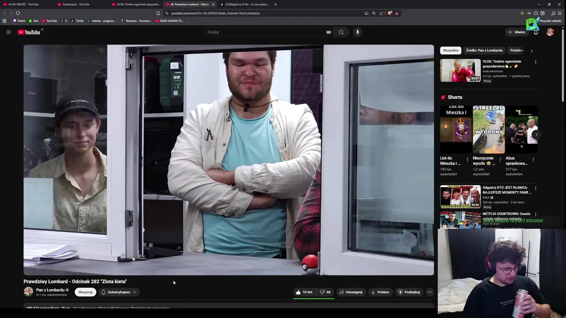Open TikTok bookmark
The height and width of the screenshot is (318, 566).
[77, 21]
